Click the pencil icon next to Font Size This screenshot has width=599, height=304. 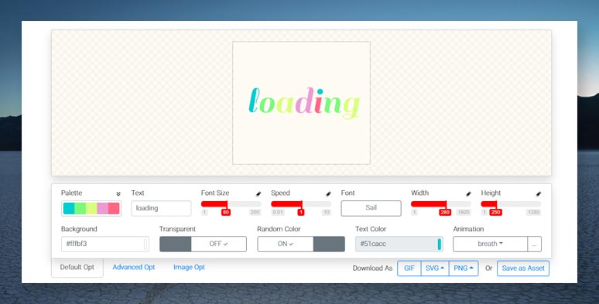258,194
